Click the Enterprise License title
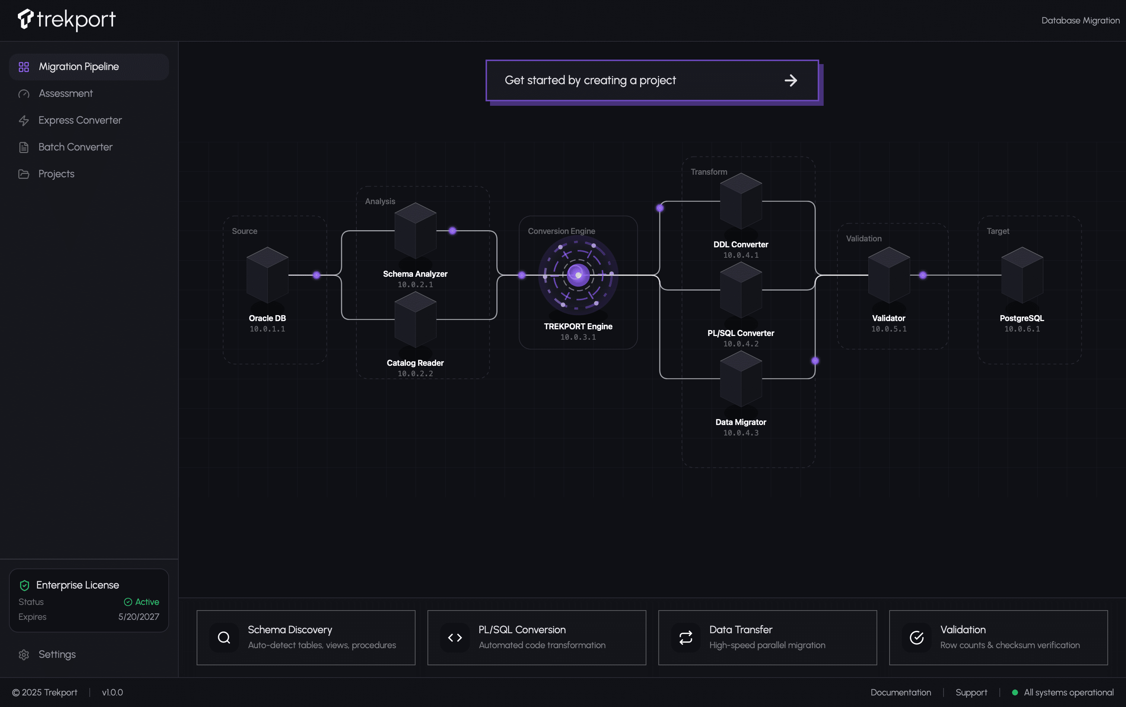The width and height of the screenshot is (1126, 707). pos(77,585)
